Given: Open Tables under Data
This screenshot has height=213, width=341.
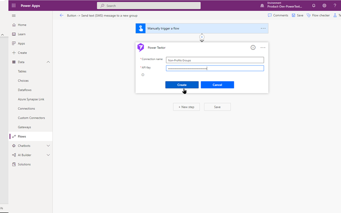Looking at the screenshot, I should (22, 71).
